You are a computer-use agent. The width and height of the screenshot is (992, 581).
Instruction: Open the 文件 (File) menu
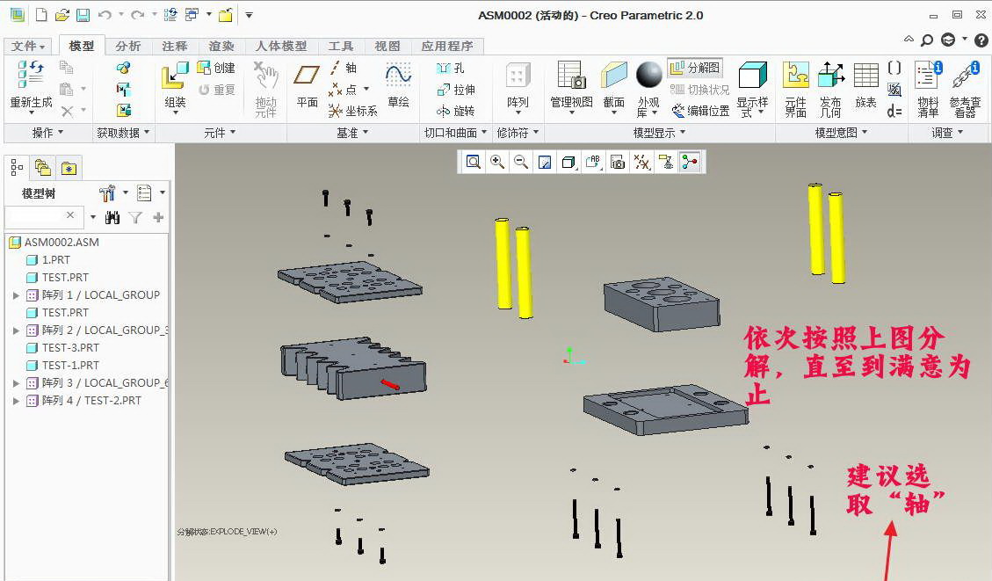[28, 46]
